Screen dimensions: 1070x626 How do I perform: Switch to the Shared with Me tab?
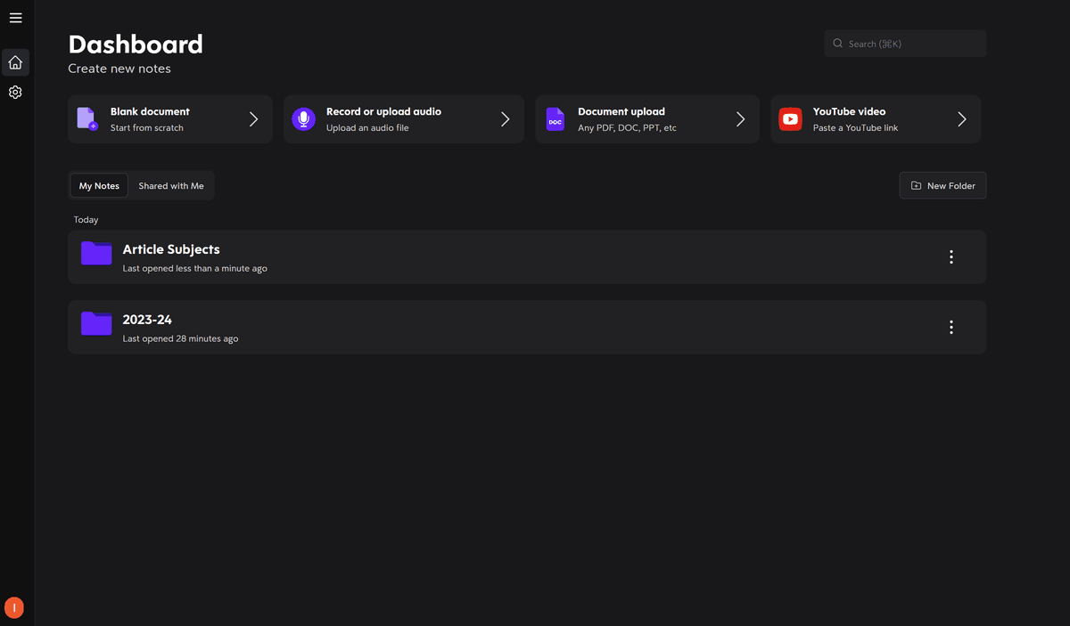click(171, 185)
